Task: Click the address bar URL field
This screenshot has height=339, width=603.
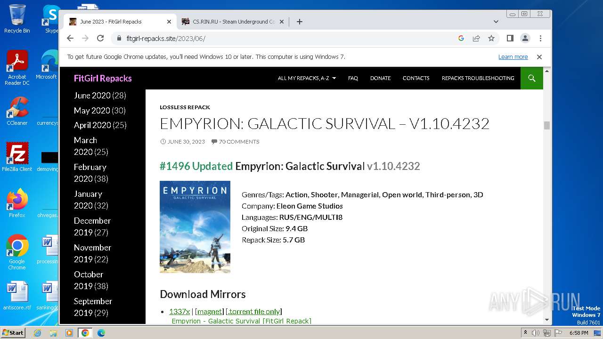Action: [283, 38]
